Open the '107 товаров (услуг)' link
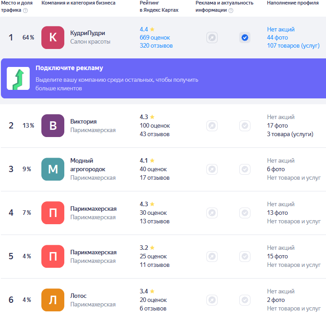 pyautogui.click(x=293, y=46)
